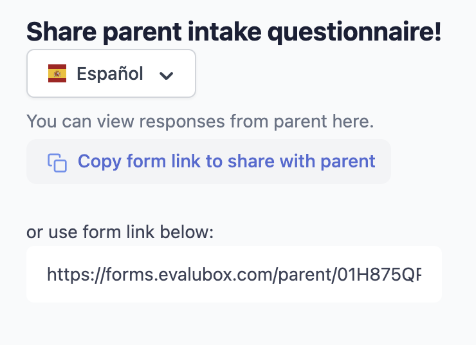The height and width of the screenshot is (345, 476).
Task: Click the Español label in the language selector
Action: [x=109, y=73]
